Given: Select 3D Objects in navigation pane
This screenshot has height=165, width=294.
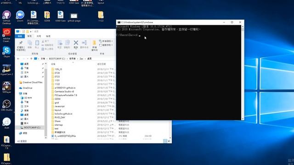Looking at the screenshot, I should 26,98.
